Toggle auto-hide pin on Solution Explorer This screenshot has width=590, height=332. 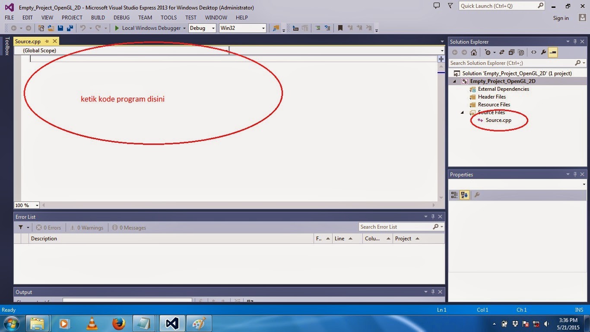point(575,41)
